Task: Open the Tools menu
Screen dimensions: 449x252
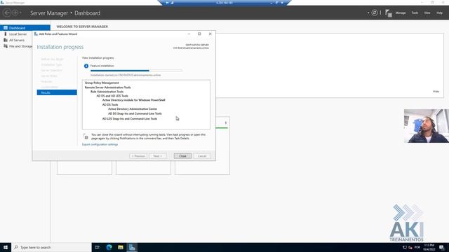Action: (x=415, y=13)
